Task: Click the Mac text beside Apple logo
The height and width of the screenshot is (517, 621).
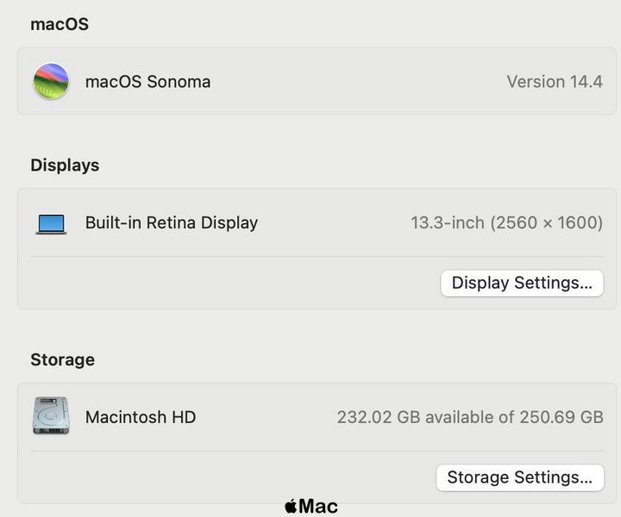Action: pos(318,507)
